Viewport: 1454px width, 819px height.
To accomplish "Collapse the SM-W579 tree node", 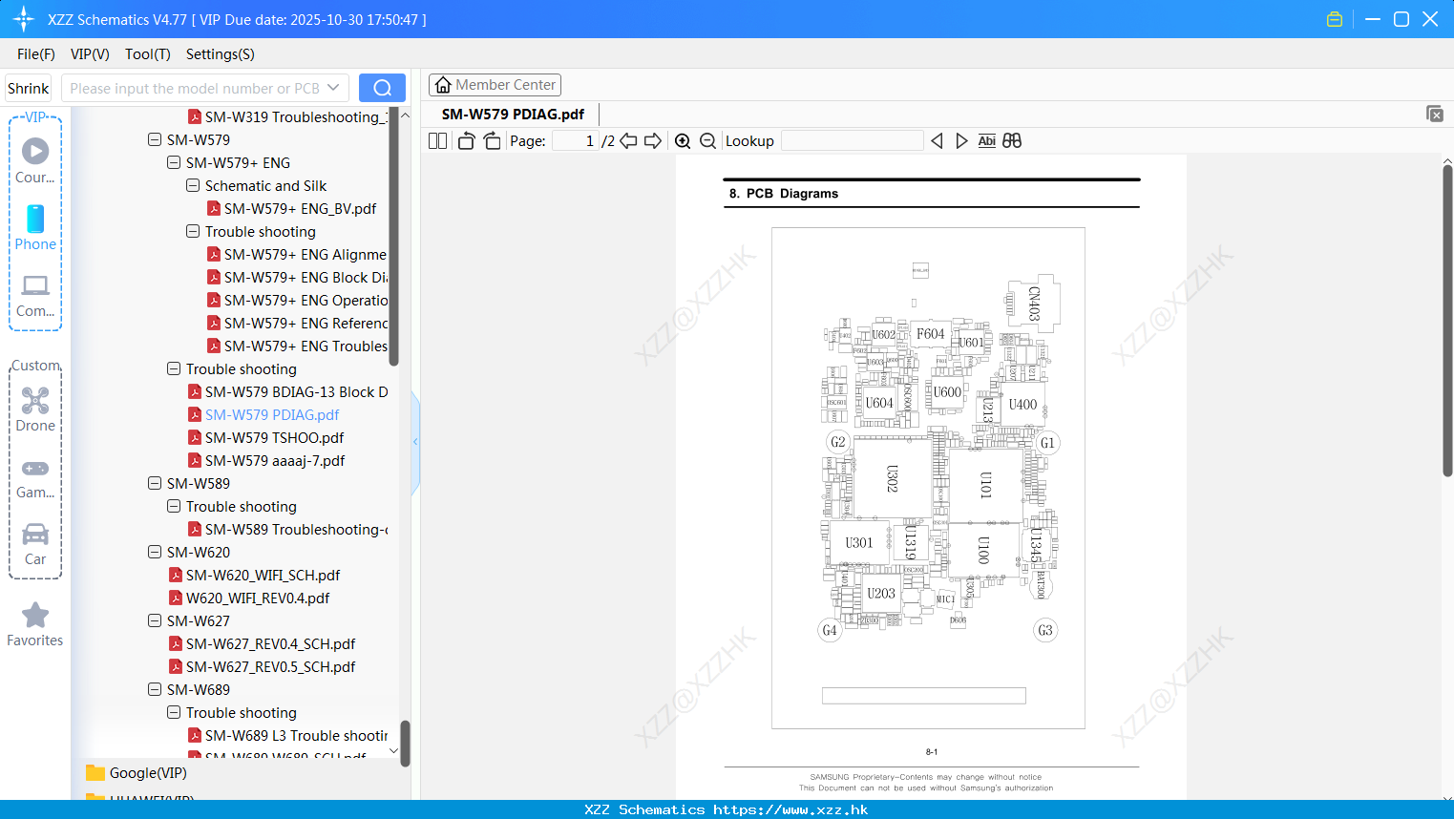I will point(155,139).
